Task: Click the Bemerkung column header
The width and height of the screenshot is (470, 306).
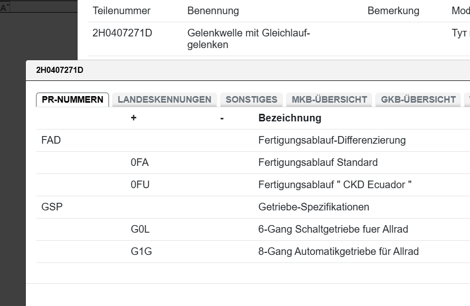Action: [393, 11]
